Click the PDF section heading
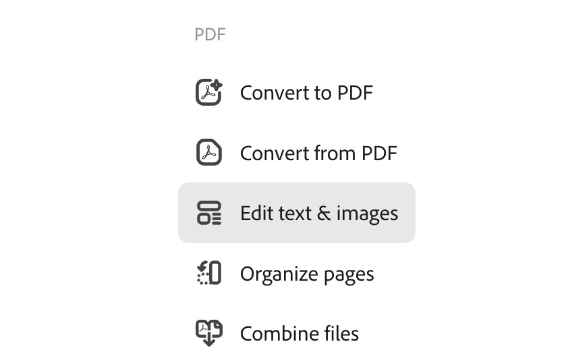This screenshot has height=348, width=568. [210, 35]
